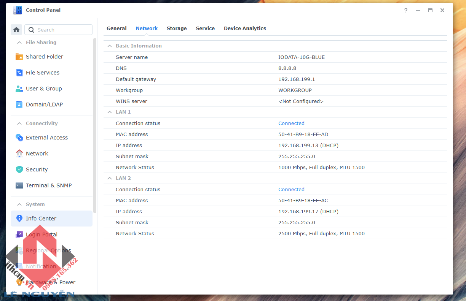Screen dimensions: 466x301
Task: Collapse the LAN 1 section
Action: tap(110, 112)
